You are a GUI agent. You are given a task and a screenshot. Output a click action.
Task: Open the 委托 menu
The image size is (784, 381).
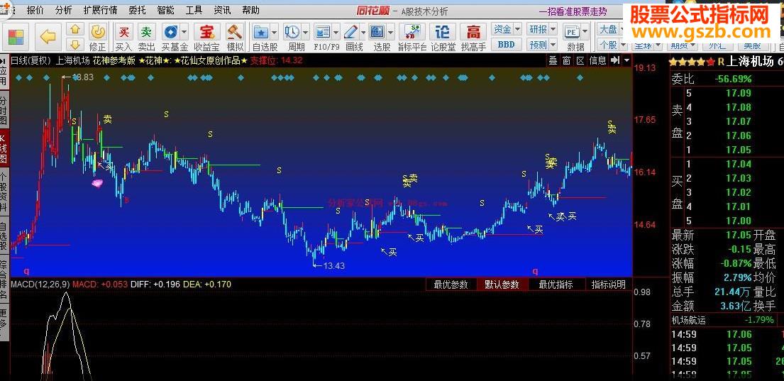click(137, 10)
